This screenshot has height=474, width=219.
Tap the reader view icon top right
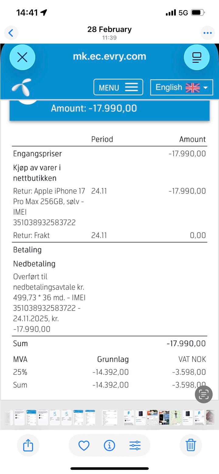(x=197, y=57)
